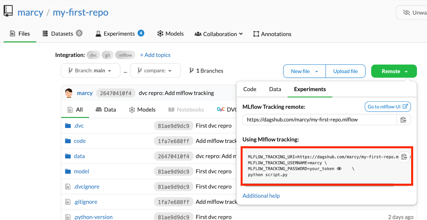Toggle token visibility eye icon
The width and height of the screenshot is (427, 220).
pyautogui.click(x=339, y=169)
